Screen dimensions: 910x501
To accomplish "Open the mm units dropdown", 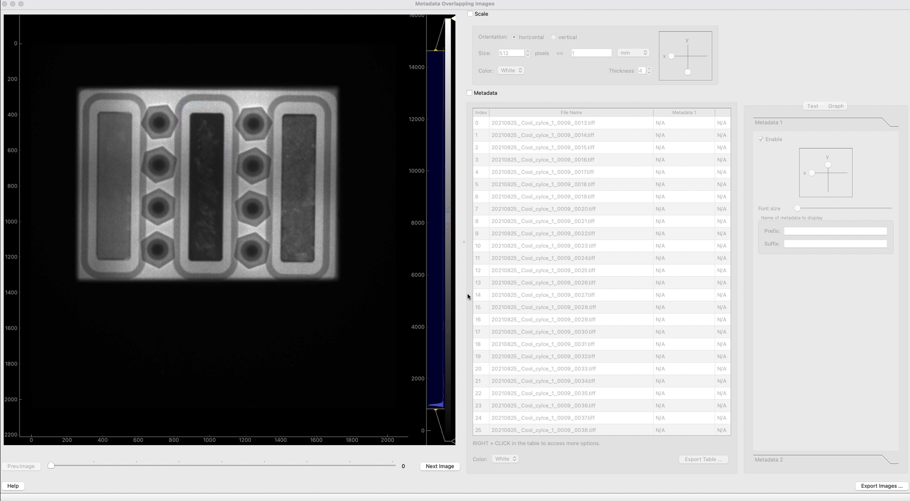I will pos(633,53).
